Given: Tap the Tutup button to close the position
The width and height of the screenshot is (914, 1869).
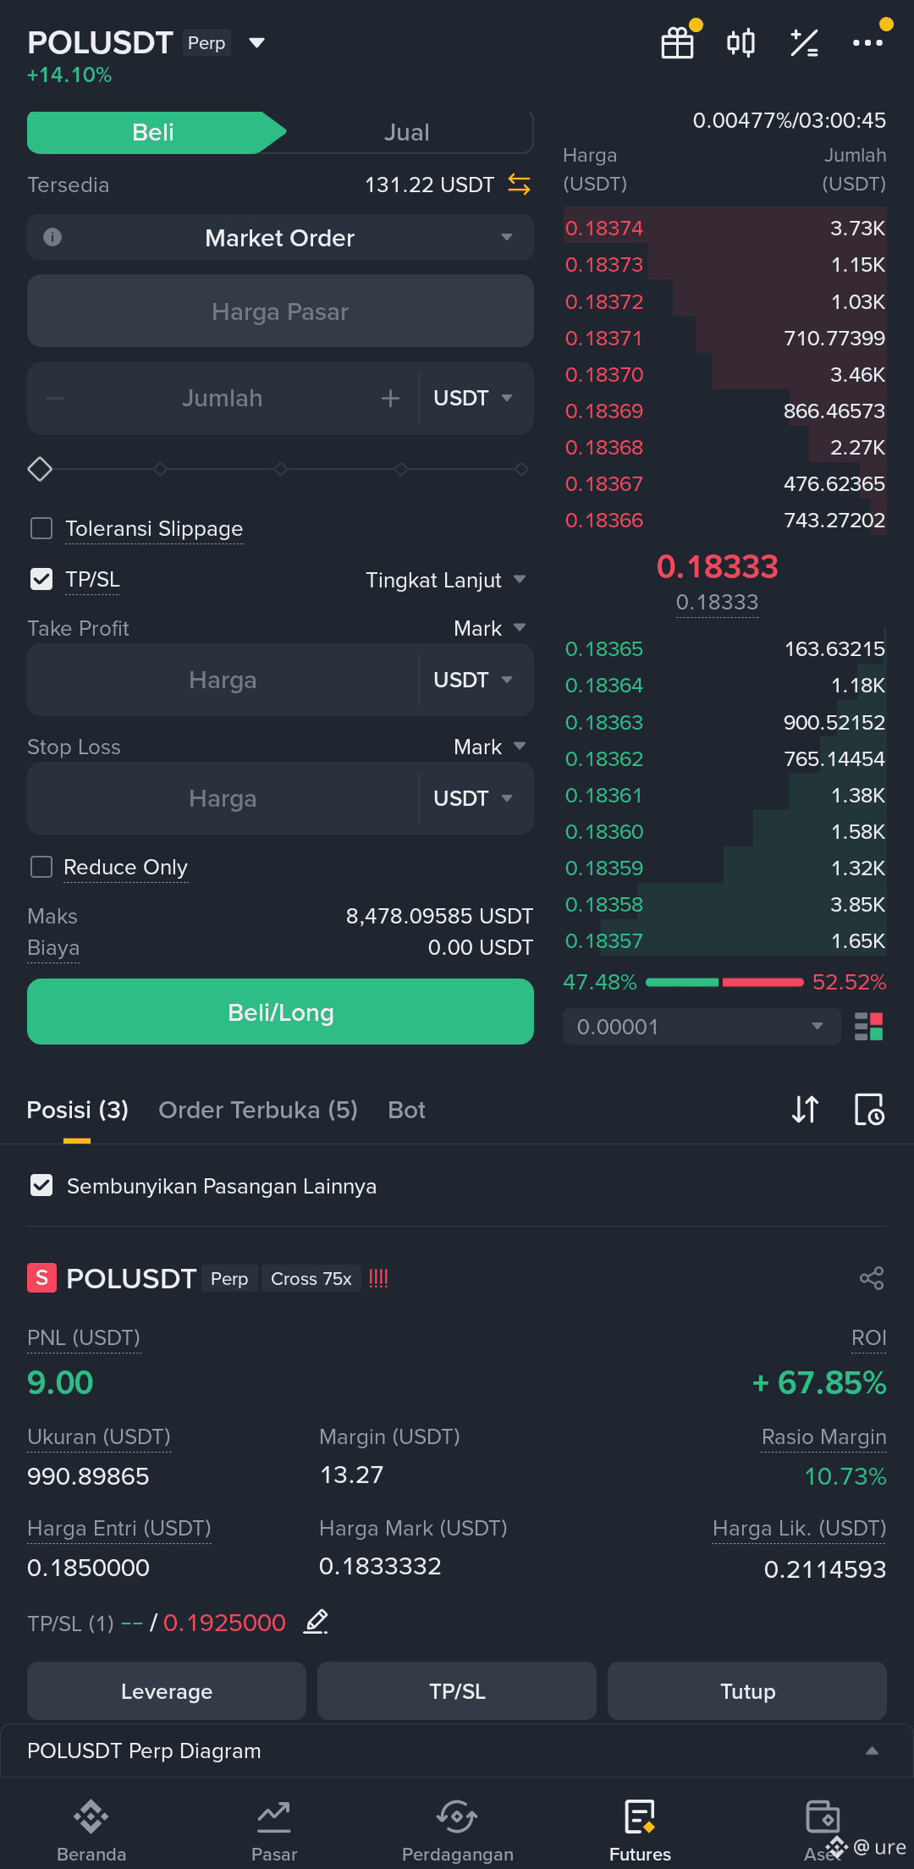Looking at the screenshot, I should click(x=747, y=1690).
